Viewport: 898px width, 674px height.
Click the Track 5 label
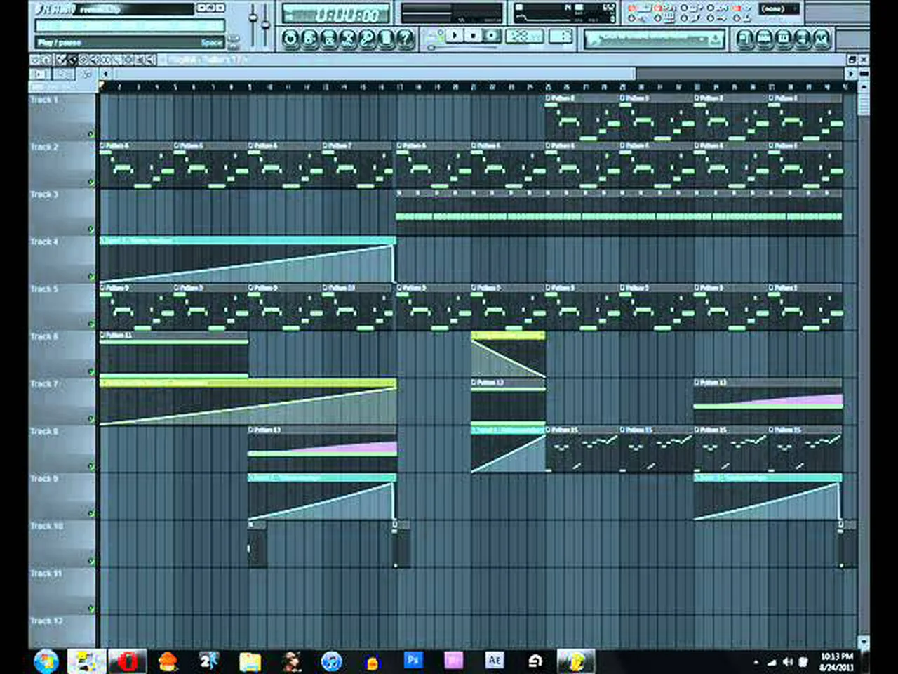tap(45, 289)
